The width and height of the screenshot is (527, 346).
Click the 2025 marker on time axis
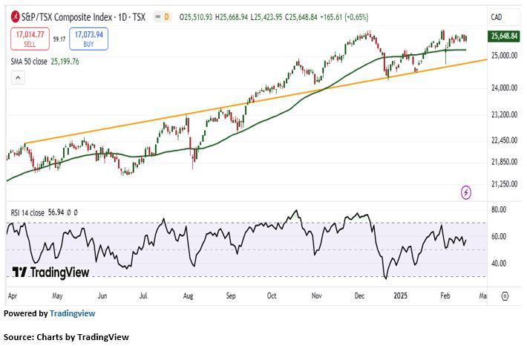click(x=401, y=296)
